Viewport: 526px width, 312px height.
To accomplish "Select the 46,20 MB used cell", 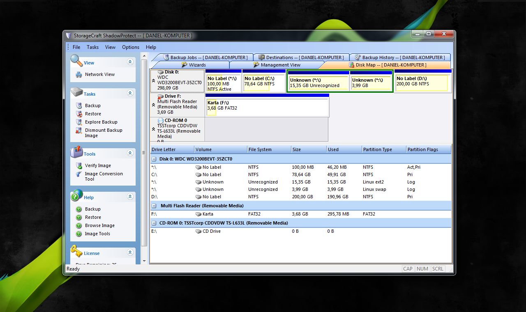I will tap(337, 167).
